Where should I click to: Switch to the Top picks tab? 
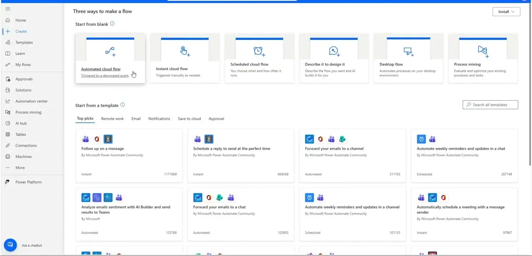(x=85, y=118)
